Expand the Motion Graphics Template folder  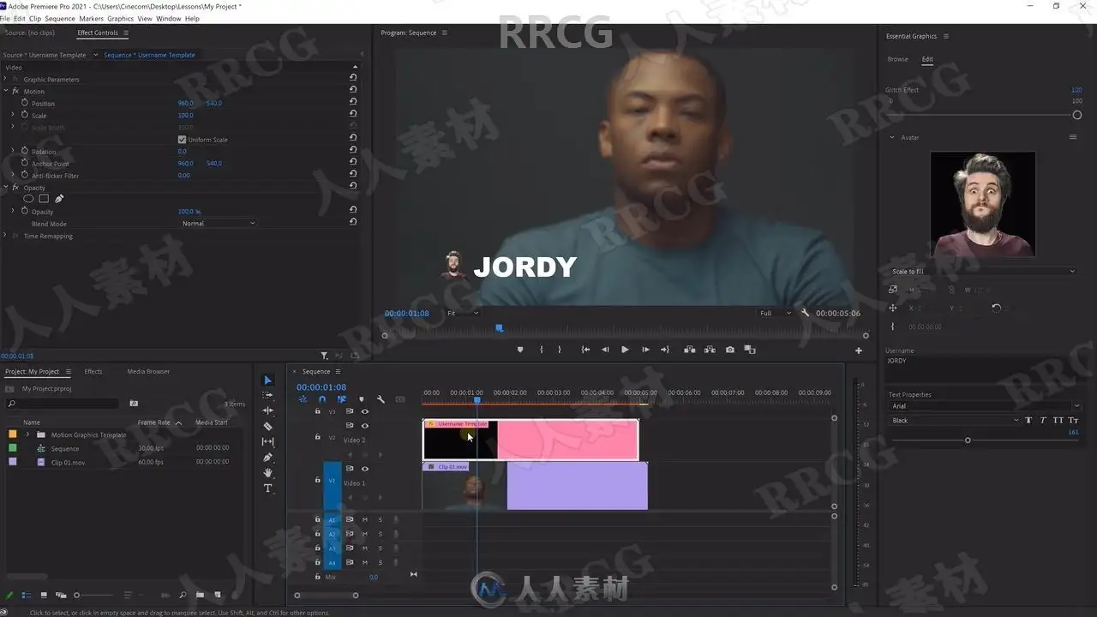[27, 434]
